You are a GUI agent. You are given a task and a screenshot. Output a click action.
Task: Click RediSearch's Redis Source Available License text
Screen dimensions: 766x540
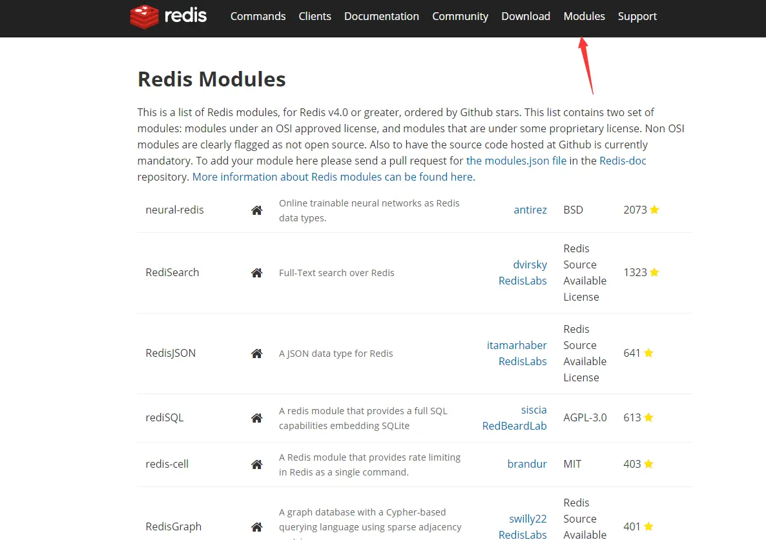pos(585,272)
